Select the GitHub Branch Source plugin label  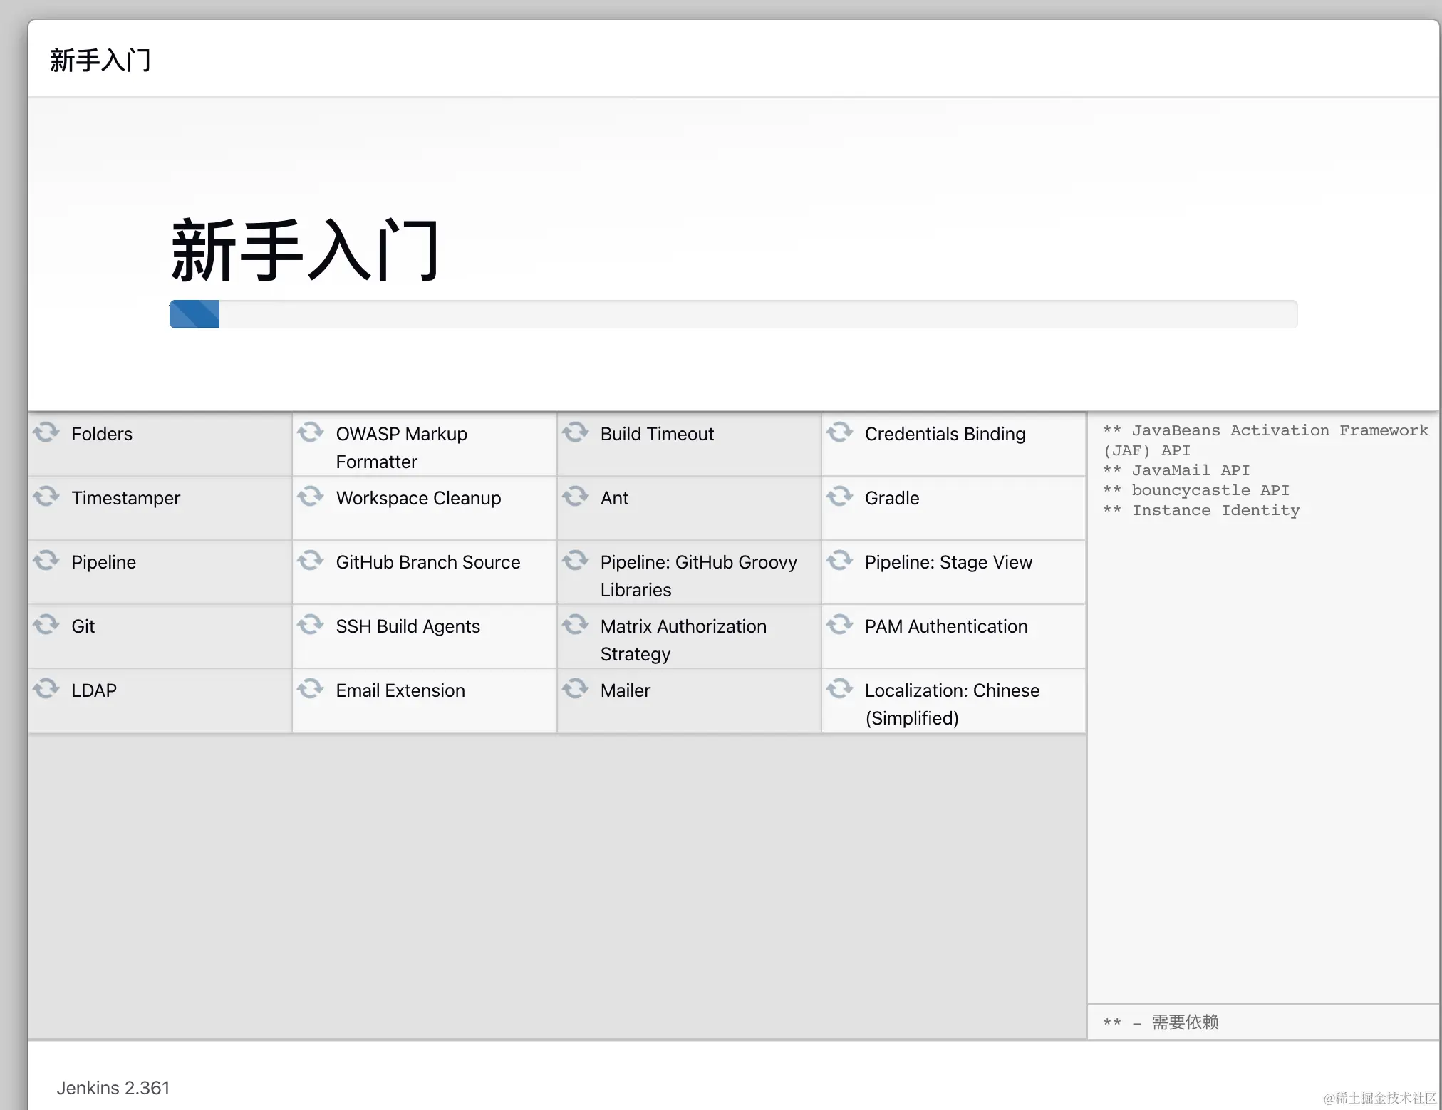point(427,562)
